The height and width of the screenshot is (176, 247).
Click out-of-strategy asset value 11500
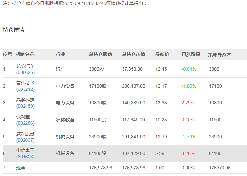pos(215,120)
